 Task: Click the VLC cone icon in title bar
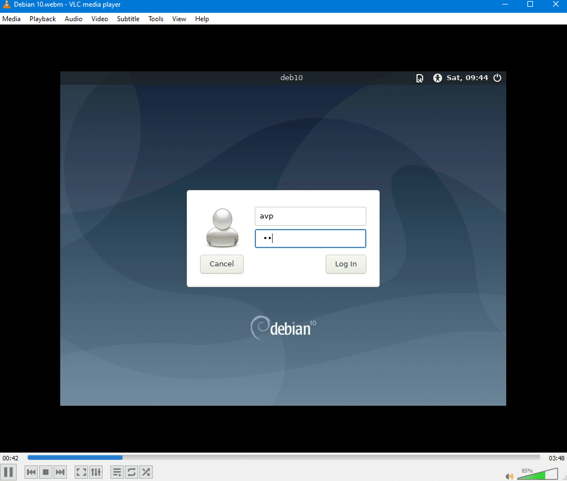pos(6,4)
